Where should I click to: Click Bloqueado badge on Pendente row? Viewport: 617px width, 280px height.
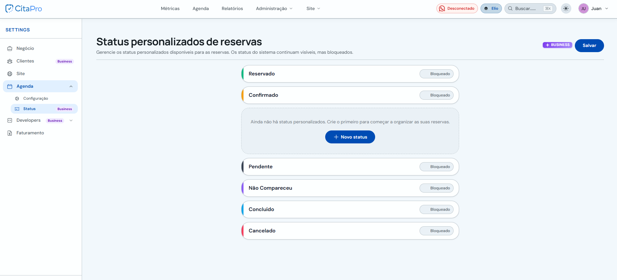coord(436,167)
